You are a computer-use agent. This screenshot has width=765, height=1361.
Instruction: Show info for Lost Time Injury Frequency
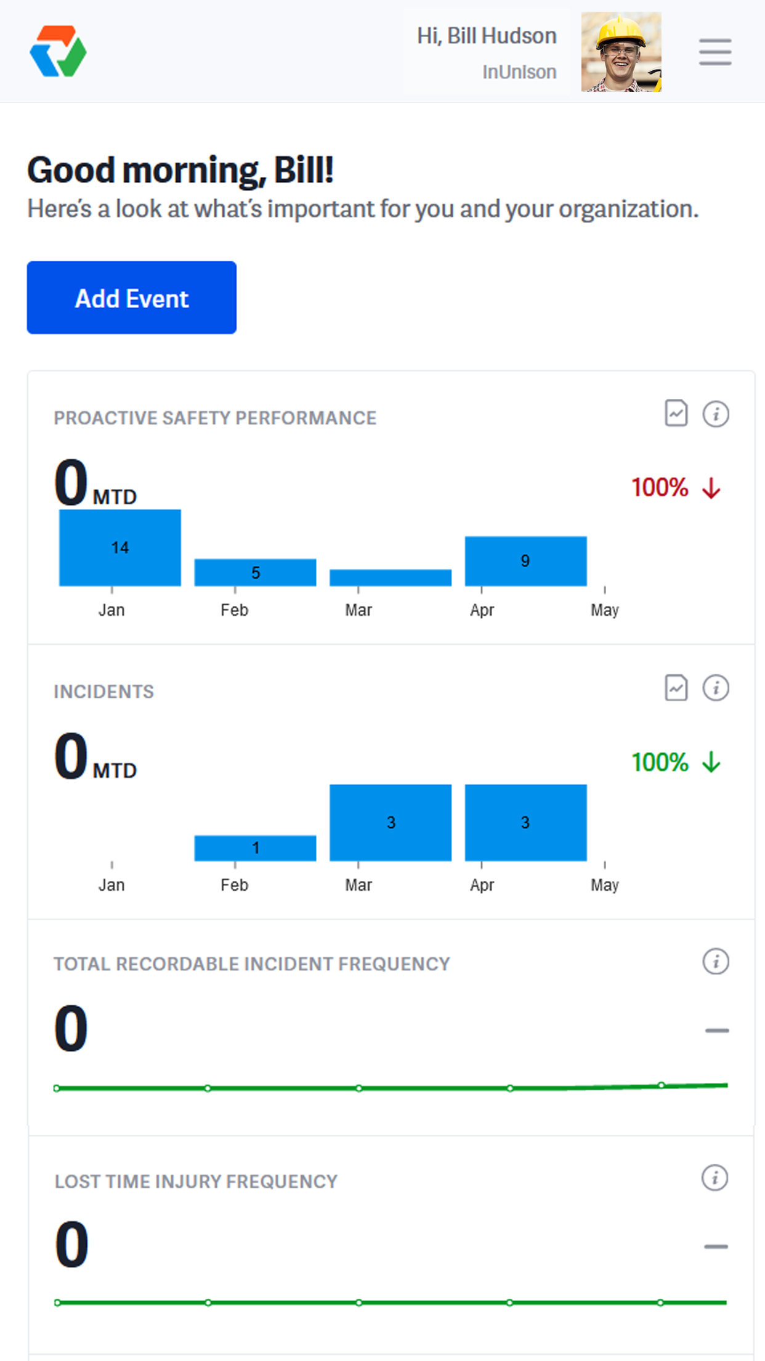714,1178
